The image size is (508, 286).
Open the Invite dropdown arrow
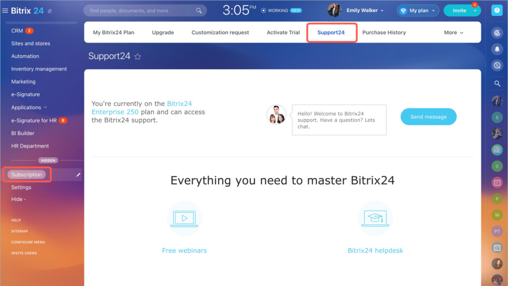pyautogui.click(x=475, y=11)
